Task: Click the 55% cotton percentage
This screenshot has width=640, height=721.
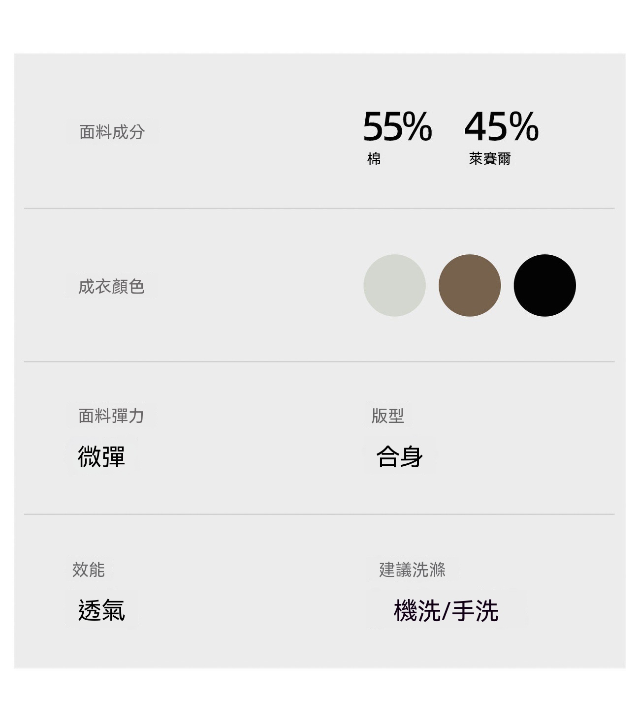Action: tap(397, 126)
